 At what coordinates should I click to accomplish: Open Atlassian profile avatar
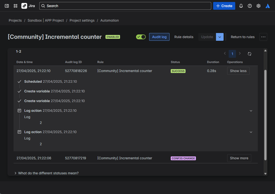(268, 6)
